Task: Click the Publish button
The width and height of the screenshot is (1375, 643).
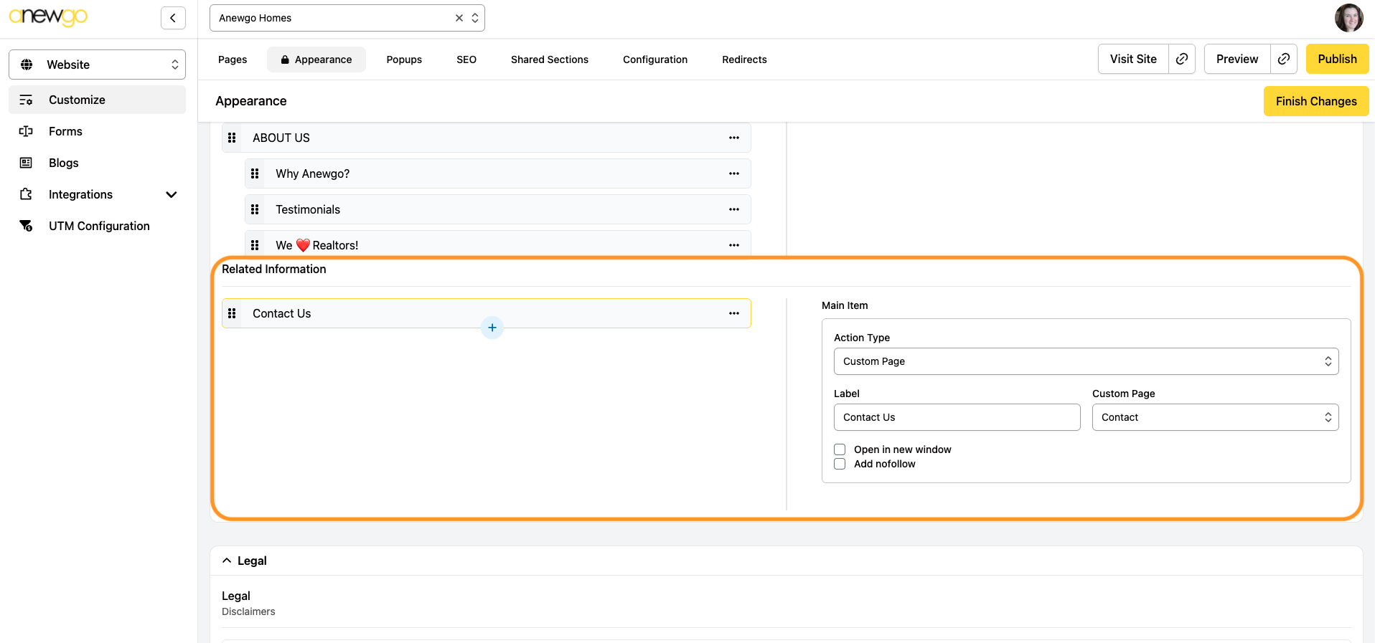Action: (1336, 59)
